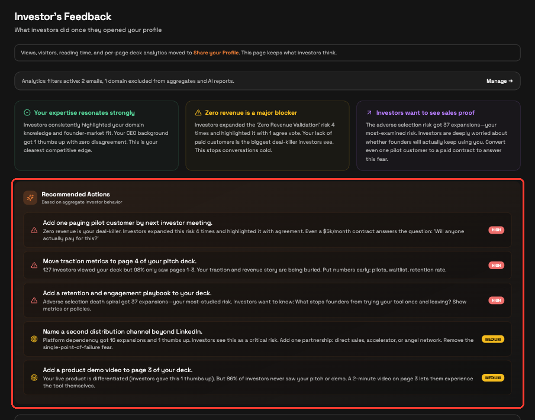Click 'Add a retention and engagement playbook' title
This screenshot has height=420, width=535.
[127, 293]
